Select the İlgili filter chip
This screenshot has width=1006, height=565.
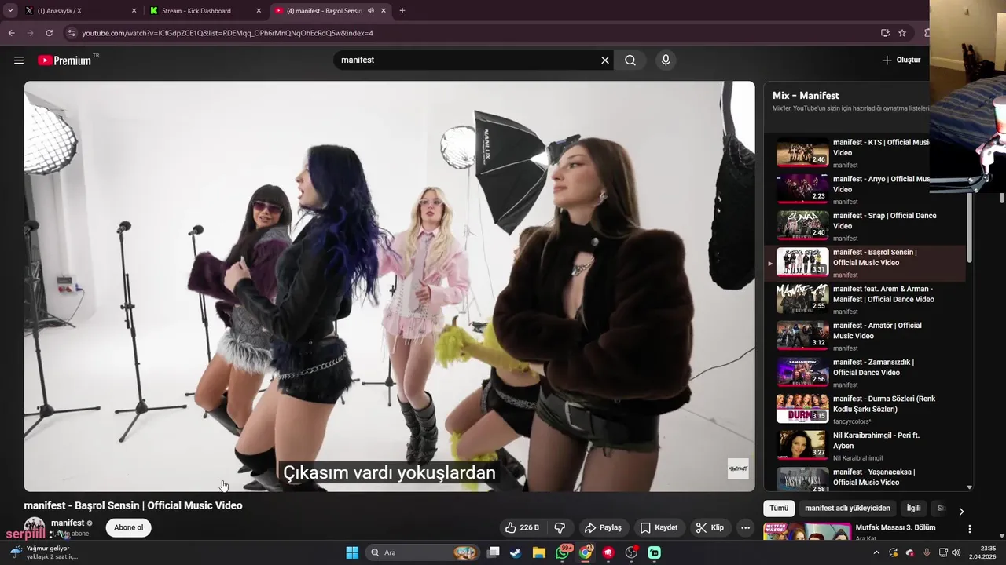pyautogui.click(x=912, y=508)
